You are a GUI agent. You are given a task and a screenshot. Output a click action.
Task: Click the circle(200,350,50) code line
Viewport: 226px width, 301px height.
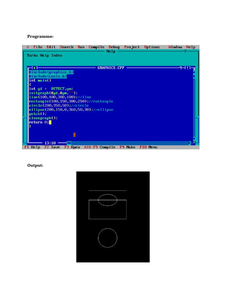59,106
